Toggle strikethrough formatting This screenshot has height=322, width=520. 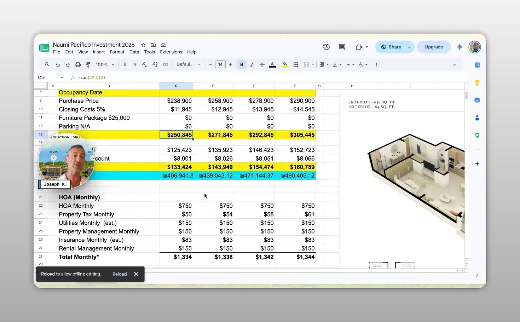(x=262, y=64)
